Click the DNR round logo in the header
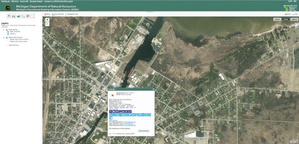Viewport: 299px width, 144px height. 8,8
